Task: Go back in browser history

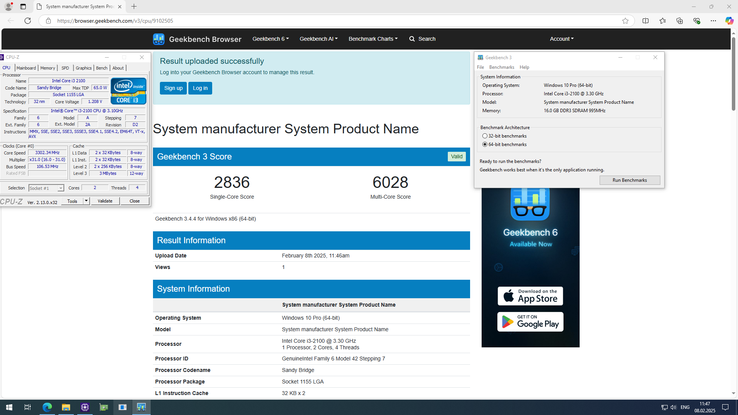Action: [11, 21]
